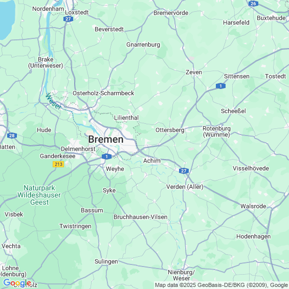This screenshot has height=289, width=289.
Task: Click the A27 shield near Verden
Action: pos(184,171)
